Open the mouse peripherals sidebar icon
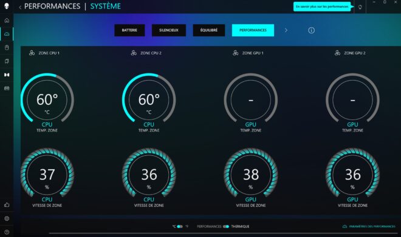Image resolution: width=401 pixels, height=237 pixels. (x=7, y=48)
